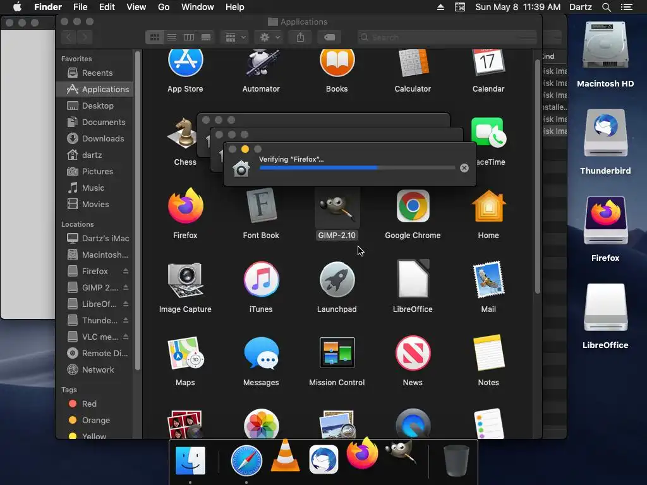
Task: Click the Finder search field
Action: pos(447,37)
